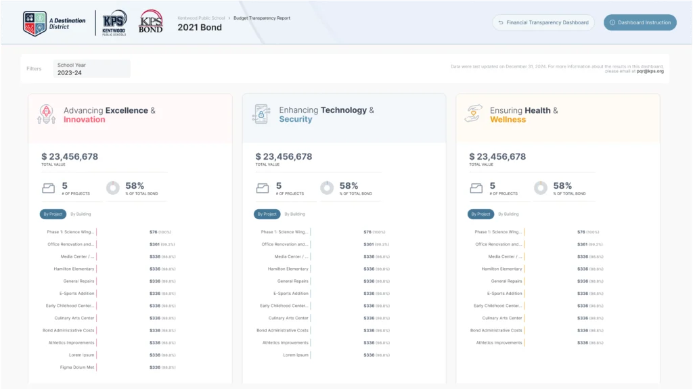This screenshot has height=389, width=693.
Task: Click Kentwood Public School breadcrumb link
Action: (x=201, y=16)
